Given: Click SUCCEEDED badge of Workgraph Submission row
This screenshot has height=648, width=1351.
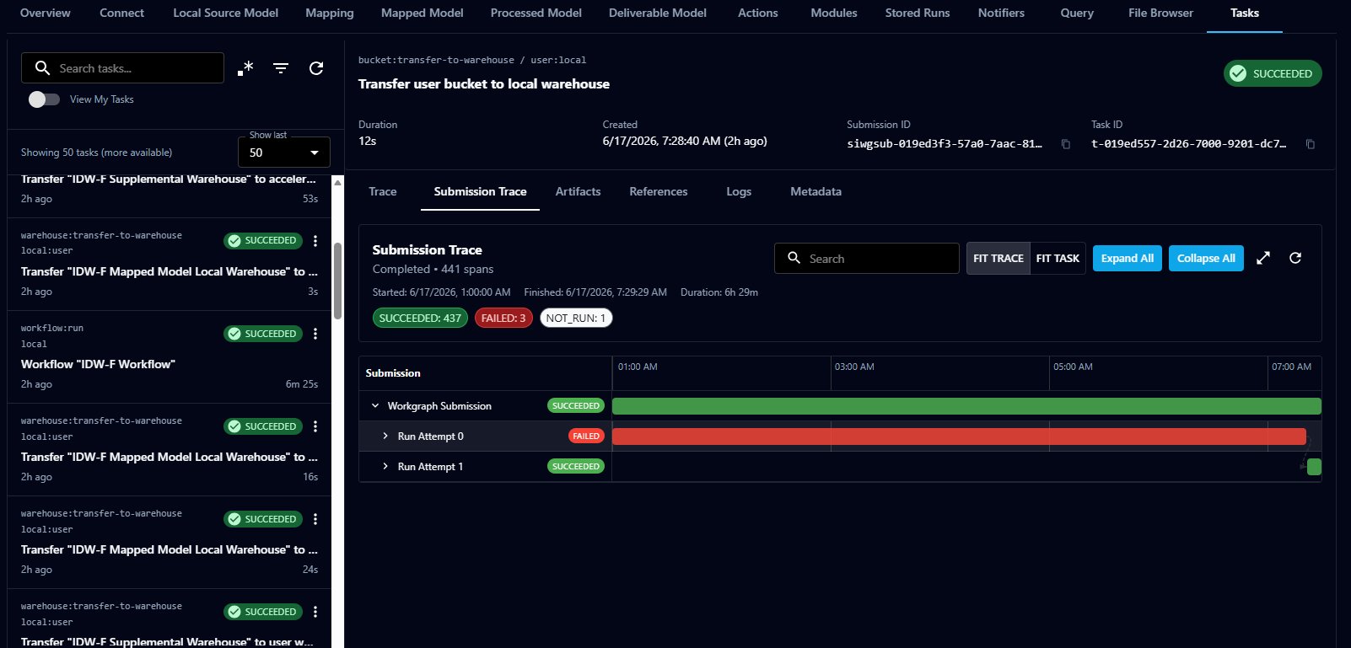Looking at the screenshot, I should point(576,405).
